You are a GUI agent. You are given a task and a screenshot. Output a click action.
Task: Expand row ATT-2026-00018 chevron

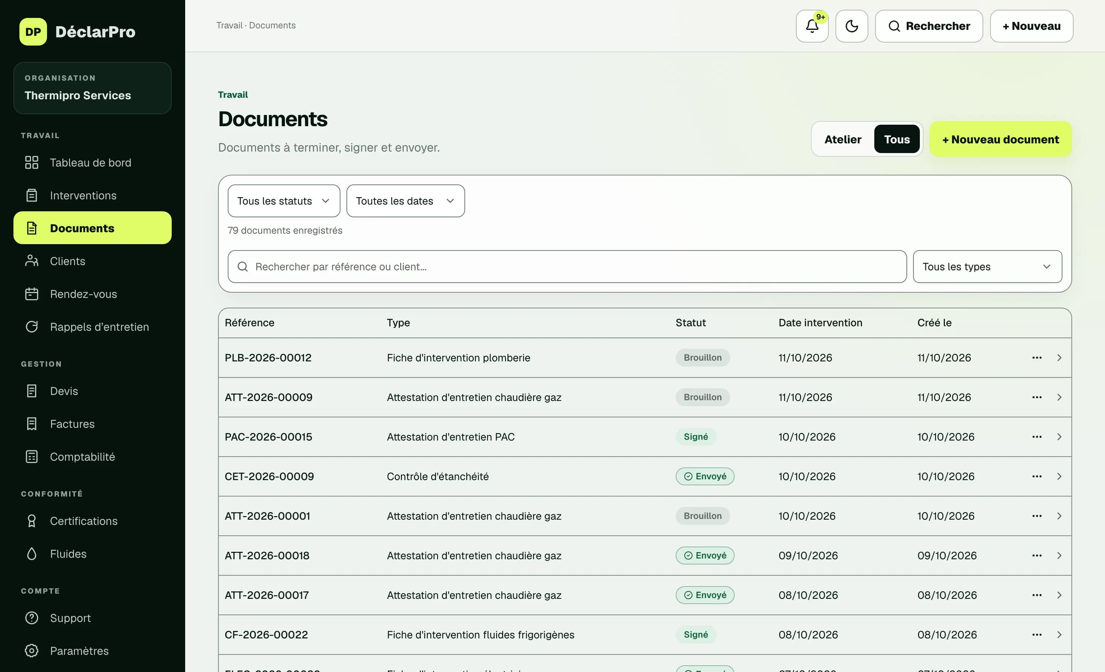click(1059, 556)
